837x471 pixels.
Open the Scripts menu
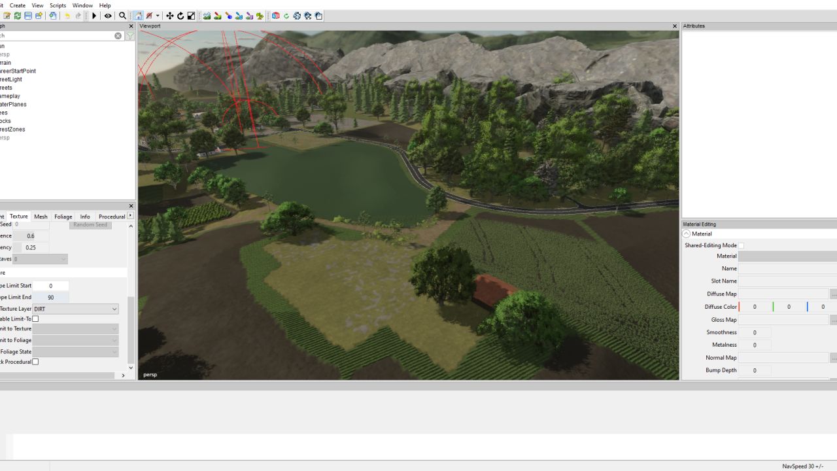tap(58, 5)
